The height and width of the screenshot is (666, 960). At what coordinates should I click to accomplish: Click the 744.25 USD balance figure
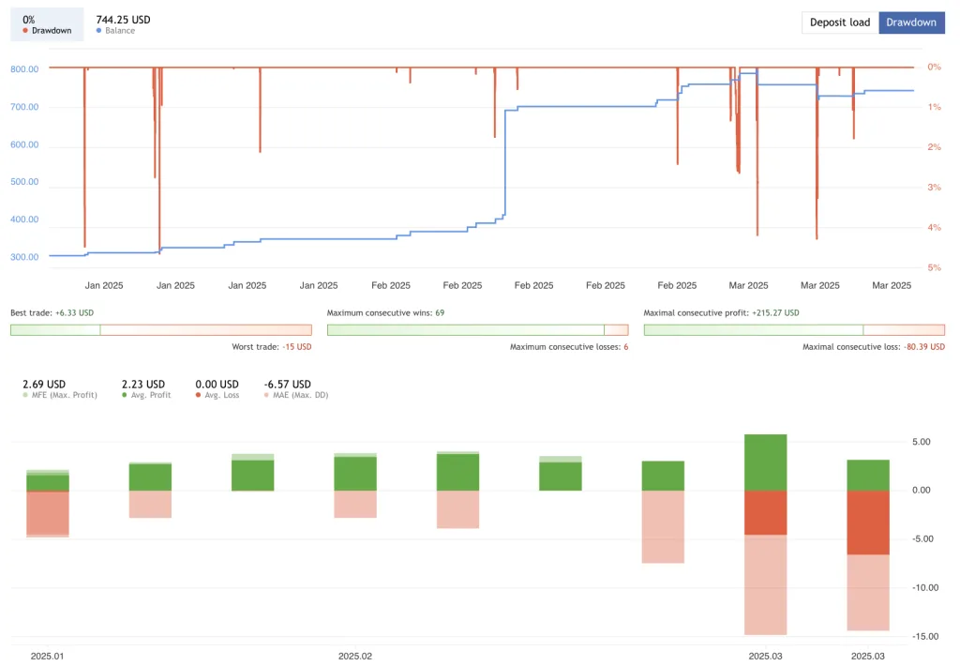click(123, 19)
